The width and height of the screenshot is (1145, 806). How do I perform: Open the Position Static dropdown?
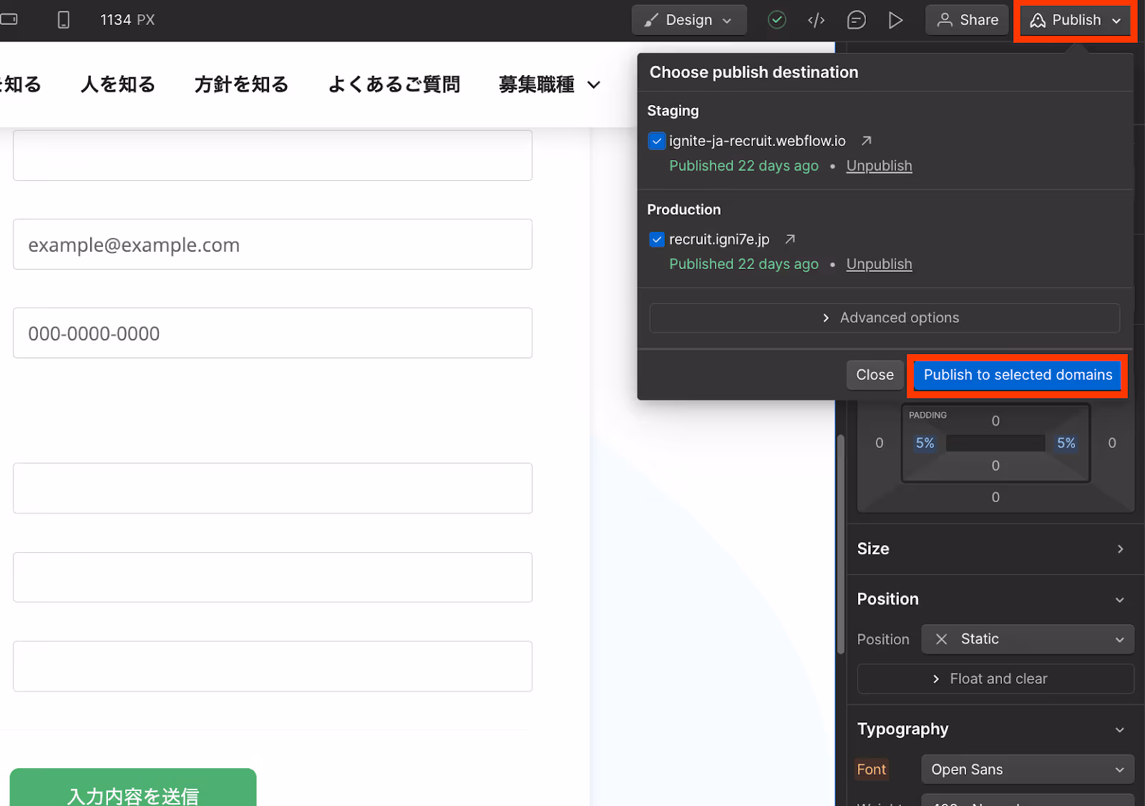(1028, 639)
